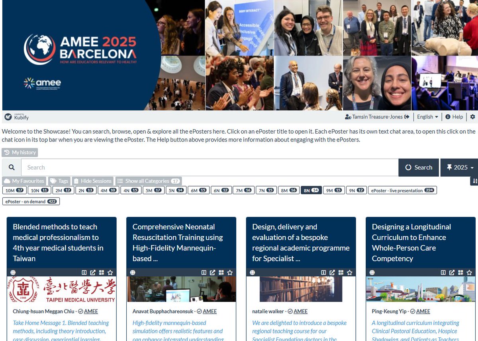Focus the Search text field

(210, 168)
